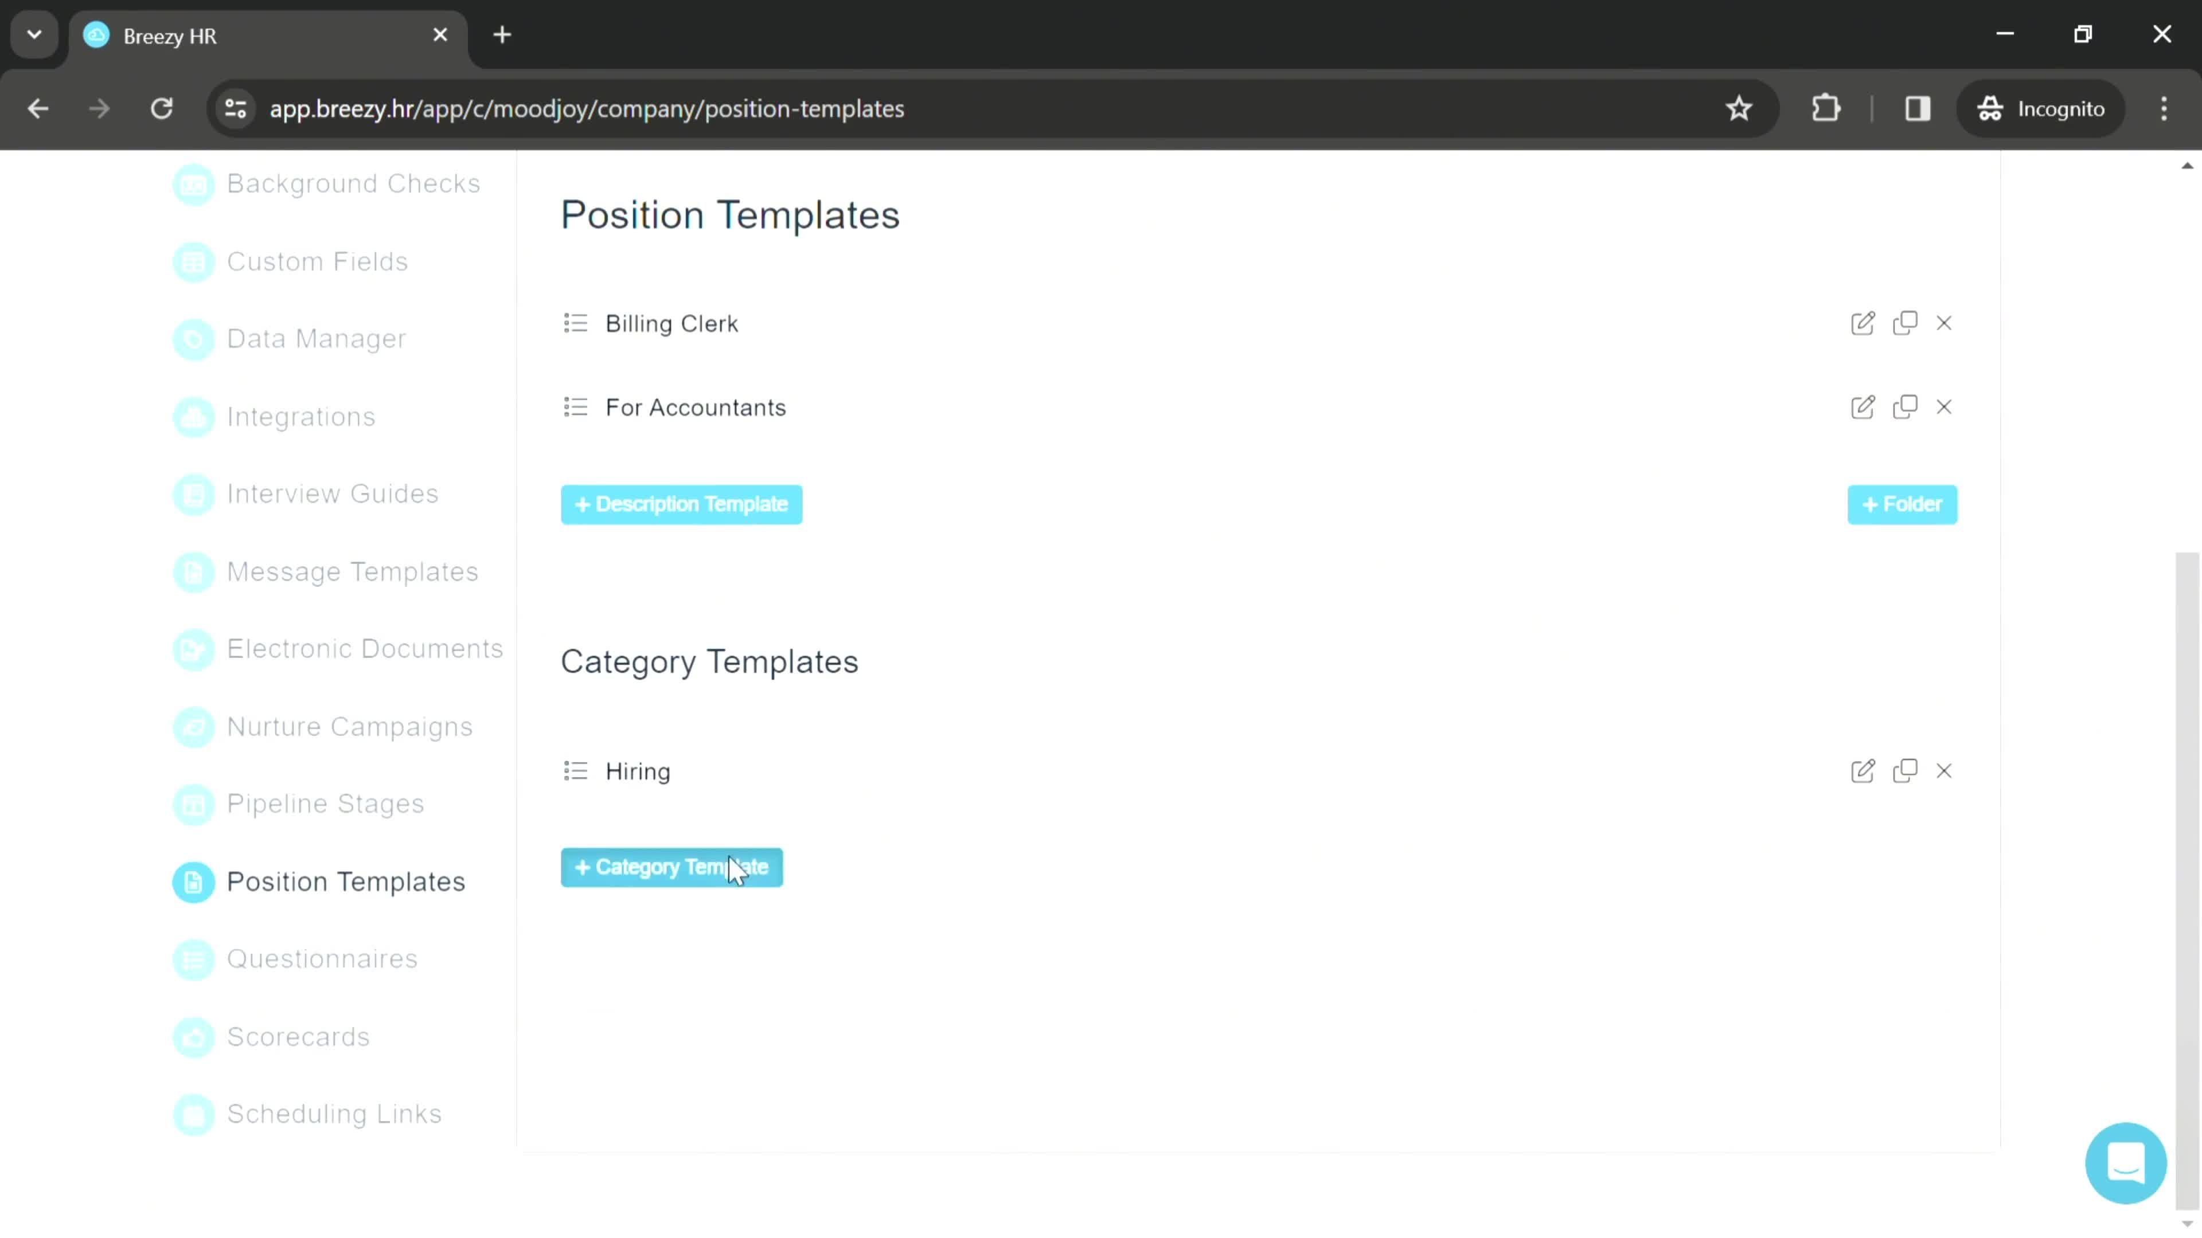The width and height of the screenshot is (2202, 1238).
Task: Click the edit icon for Billing Clerk
Action: [1863, 323]
